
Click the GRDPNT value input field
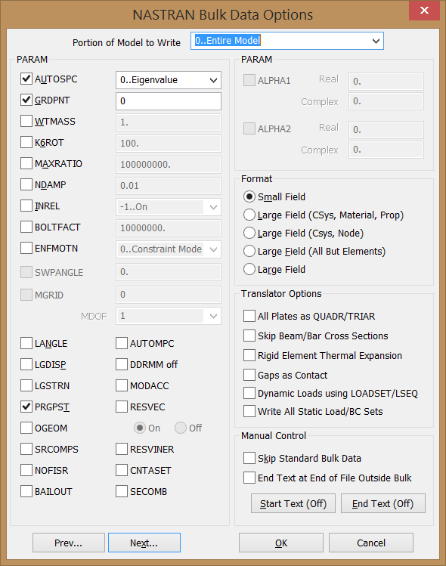[169, 101]
